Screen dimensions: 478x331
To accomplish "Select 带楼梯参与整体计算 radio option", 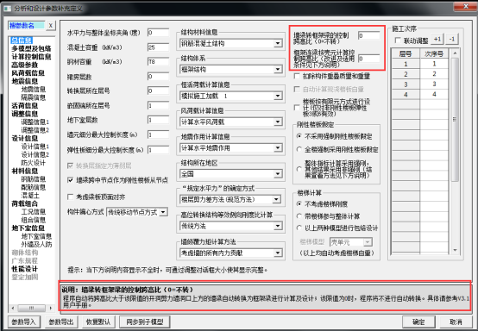I will (299, 216).
